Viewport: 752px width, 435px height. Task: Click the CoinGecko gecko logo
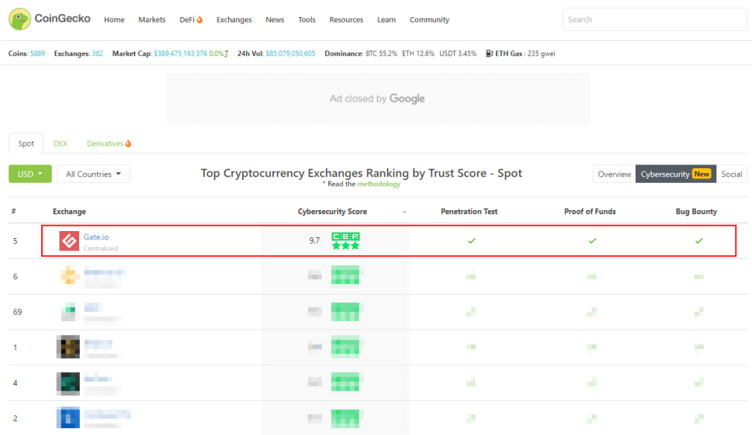click(x=19, y=19)
